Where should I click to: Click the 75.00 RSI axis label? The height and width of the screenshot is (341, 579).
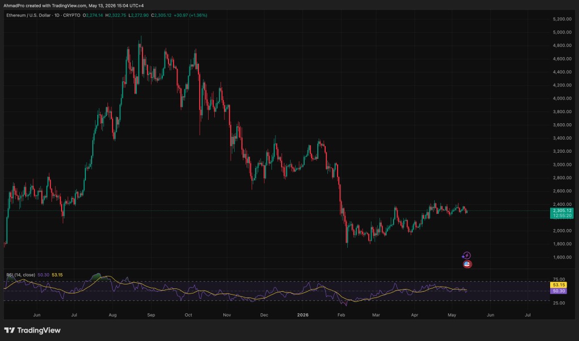coord(559,280)
